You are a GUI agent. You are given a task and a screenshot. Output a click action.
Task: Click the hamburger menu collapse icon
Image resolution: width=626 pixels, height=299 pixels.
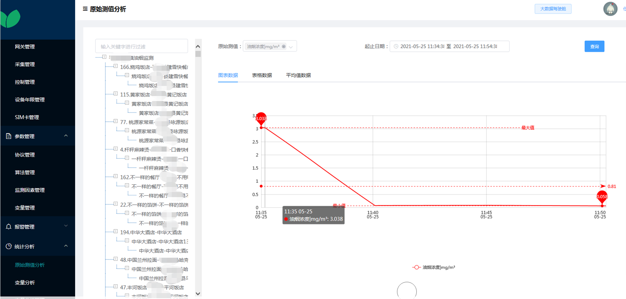[x=85, y=9]
